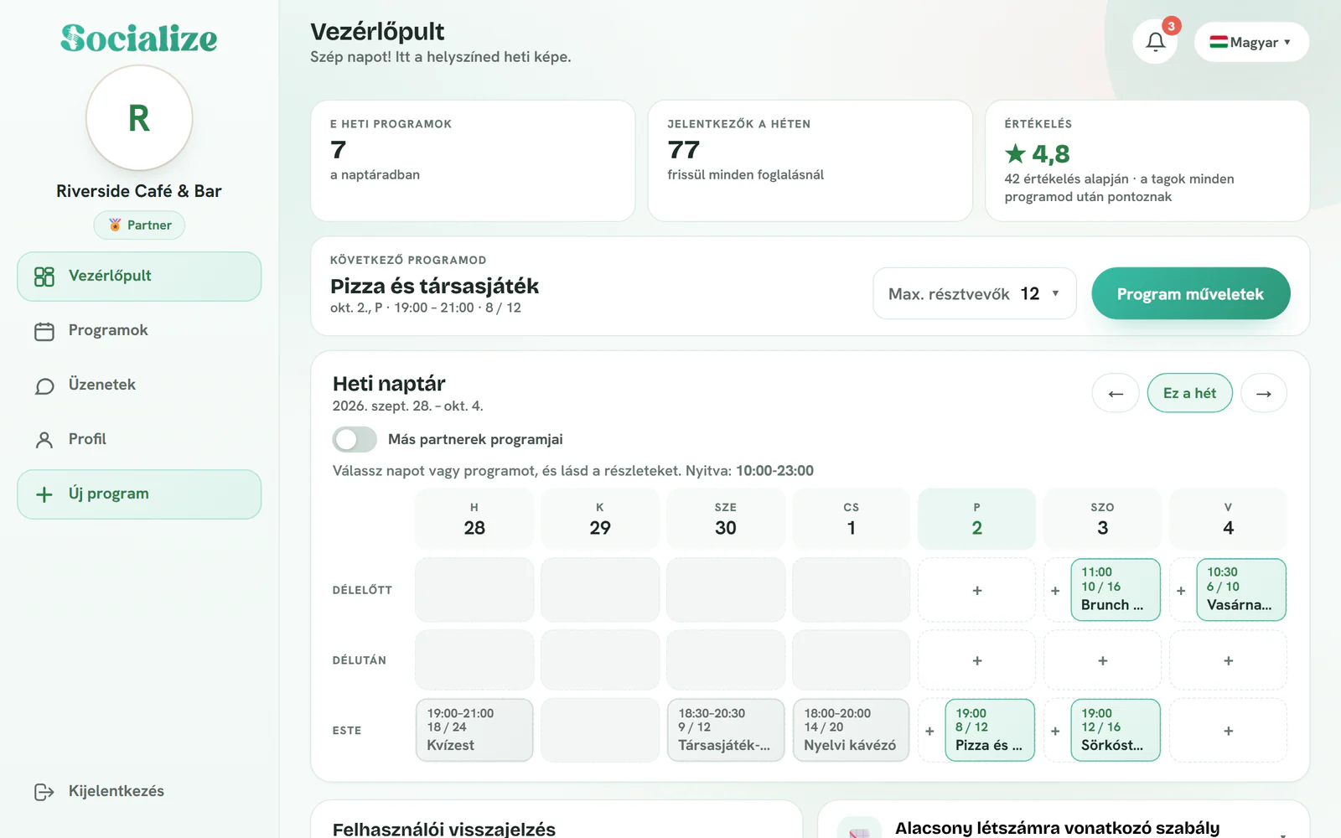Open the Max. résztvevők dropdown
Viewport: 1341px width, 838px height.
(x=975, y=293)
